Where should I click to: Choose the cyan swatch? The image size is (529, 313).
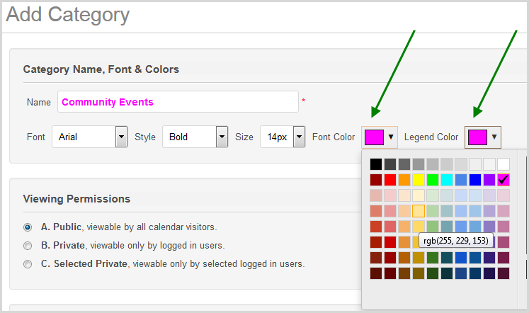447,180
